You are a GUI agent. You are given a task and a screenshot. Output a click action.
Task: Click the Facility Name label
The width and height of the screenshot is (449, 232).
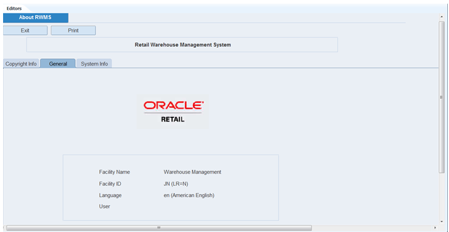tap(115, 172)
